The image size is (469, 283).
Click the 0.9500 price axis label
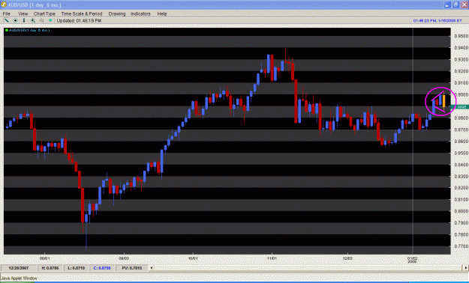click(461, 36)
